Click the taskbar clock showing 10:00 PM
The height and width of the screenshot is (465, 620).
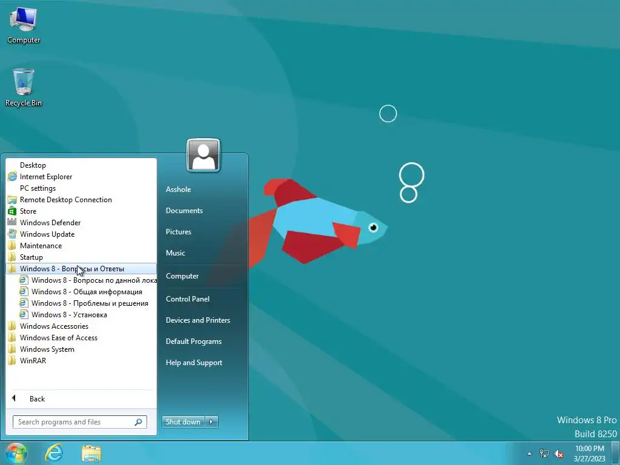click(x=590, y=453)
